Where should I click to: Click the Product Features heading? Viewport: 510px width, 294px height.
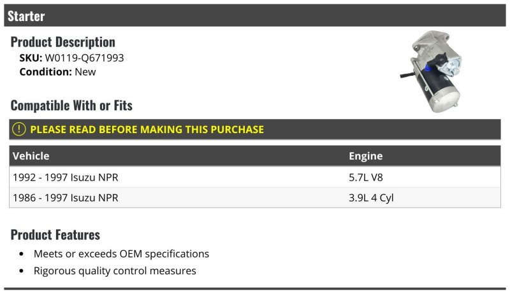point(55,235)
